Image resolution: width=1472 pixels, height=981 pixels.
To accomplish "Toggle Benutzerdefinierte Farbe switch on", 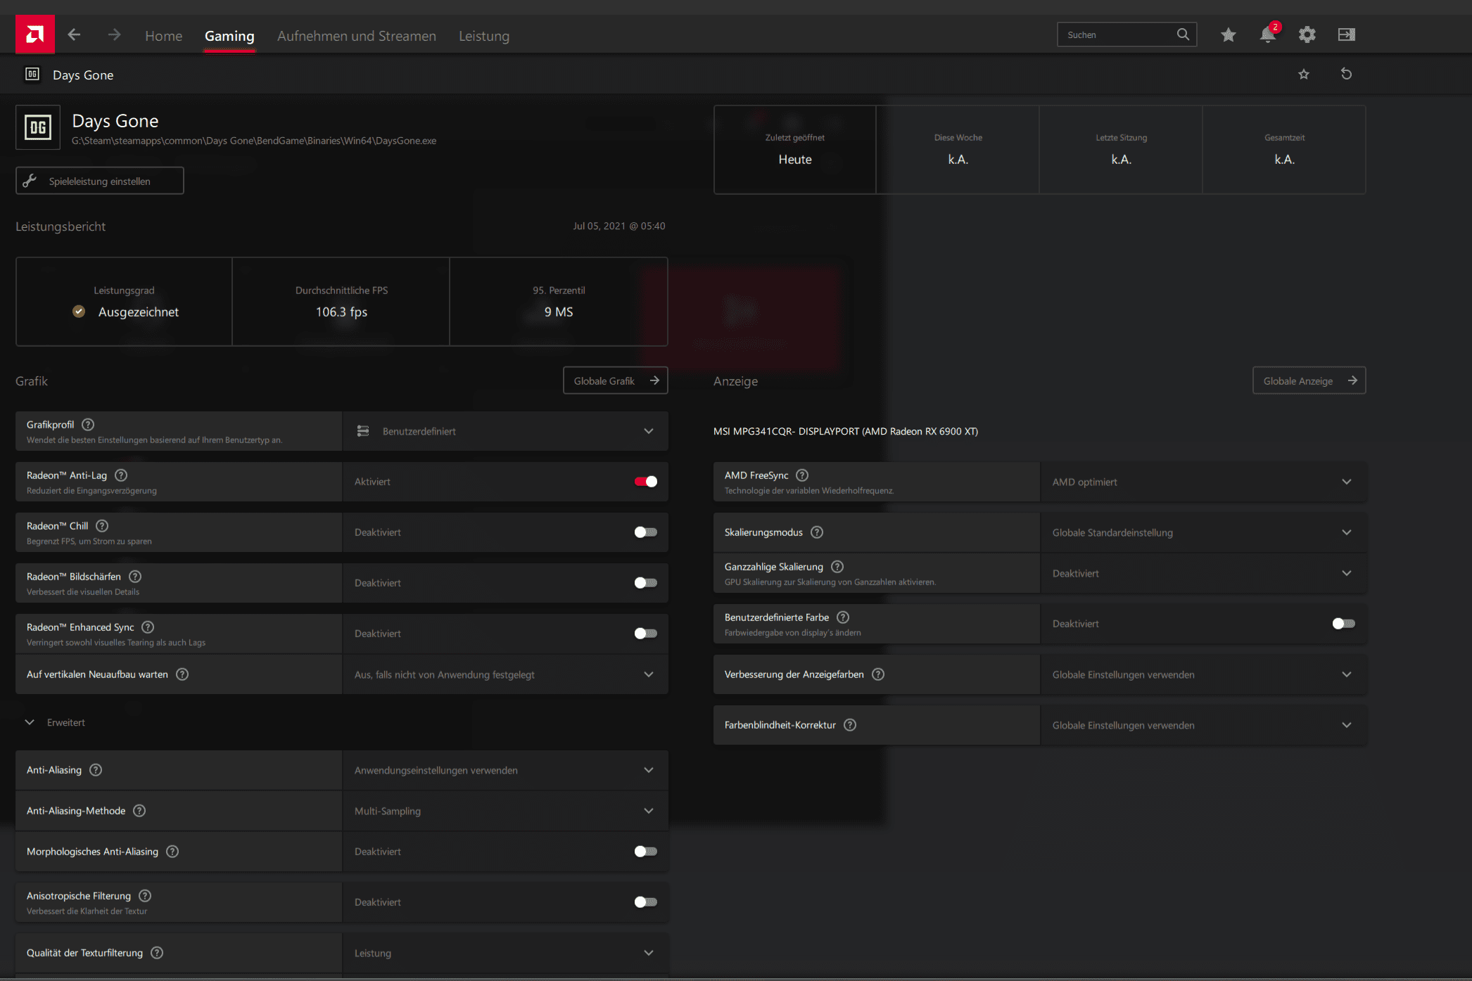I will (x=1343, y=624).
